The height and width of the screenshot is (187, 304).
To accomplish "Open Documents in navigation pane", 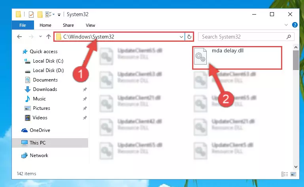I will pyautogui.click(x=45, y=80).
